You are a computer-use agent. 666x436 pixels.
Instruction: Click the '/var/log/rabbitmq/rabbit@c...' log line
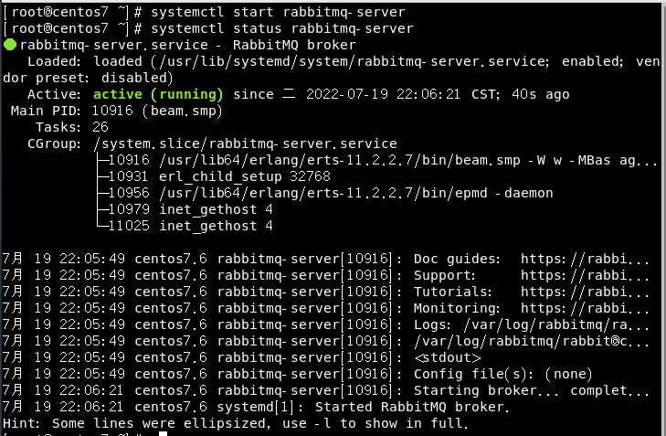[x=326, y=341]
